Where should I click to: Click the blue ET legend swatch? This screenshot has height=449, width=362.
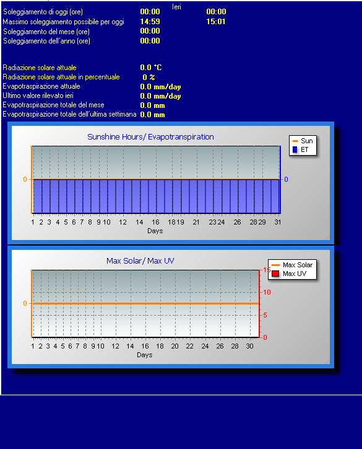295,149
